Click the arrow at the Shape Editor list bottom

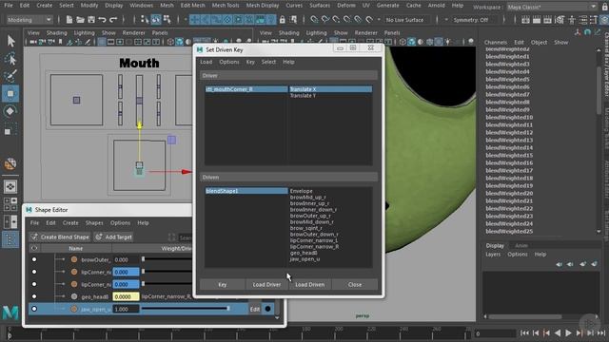(x=277, y=317)
